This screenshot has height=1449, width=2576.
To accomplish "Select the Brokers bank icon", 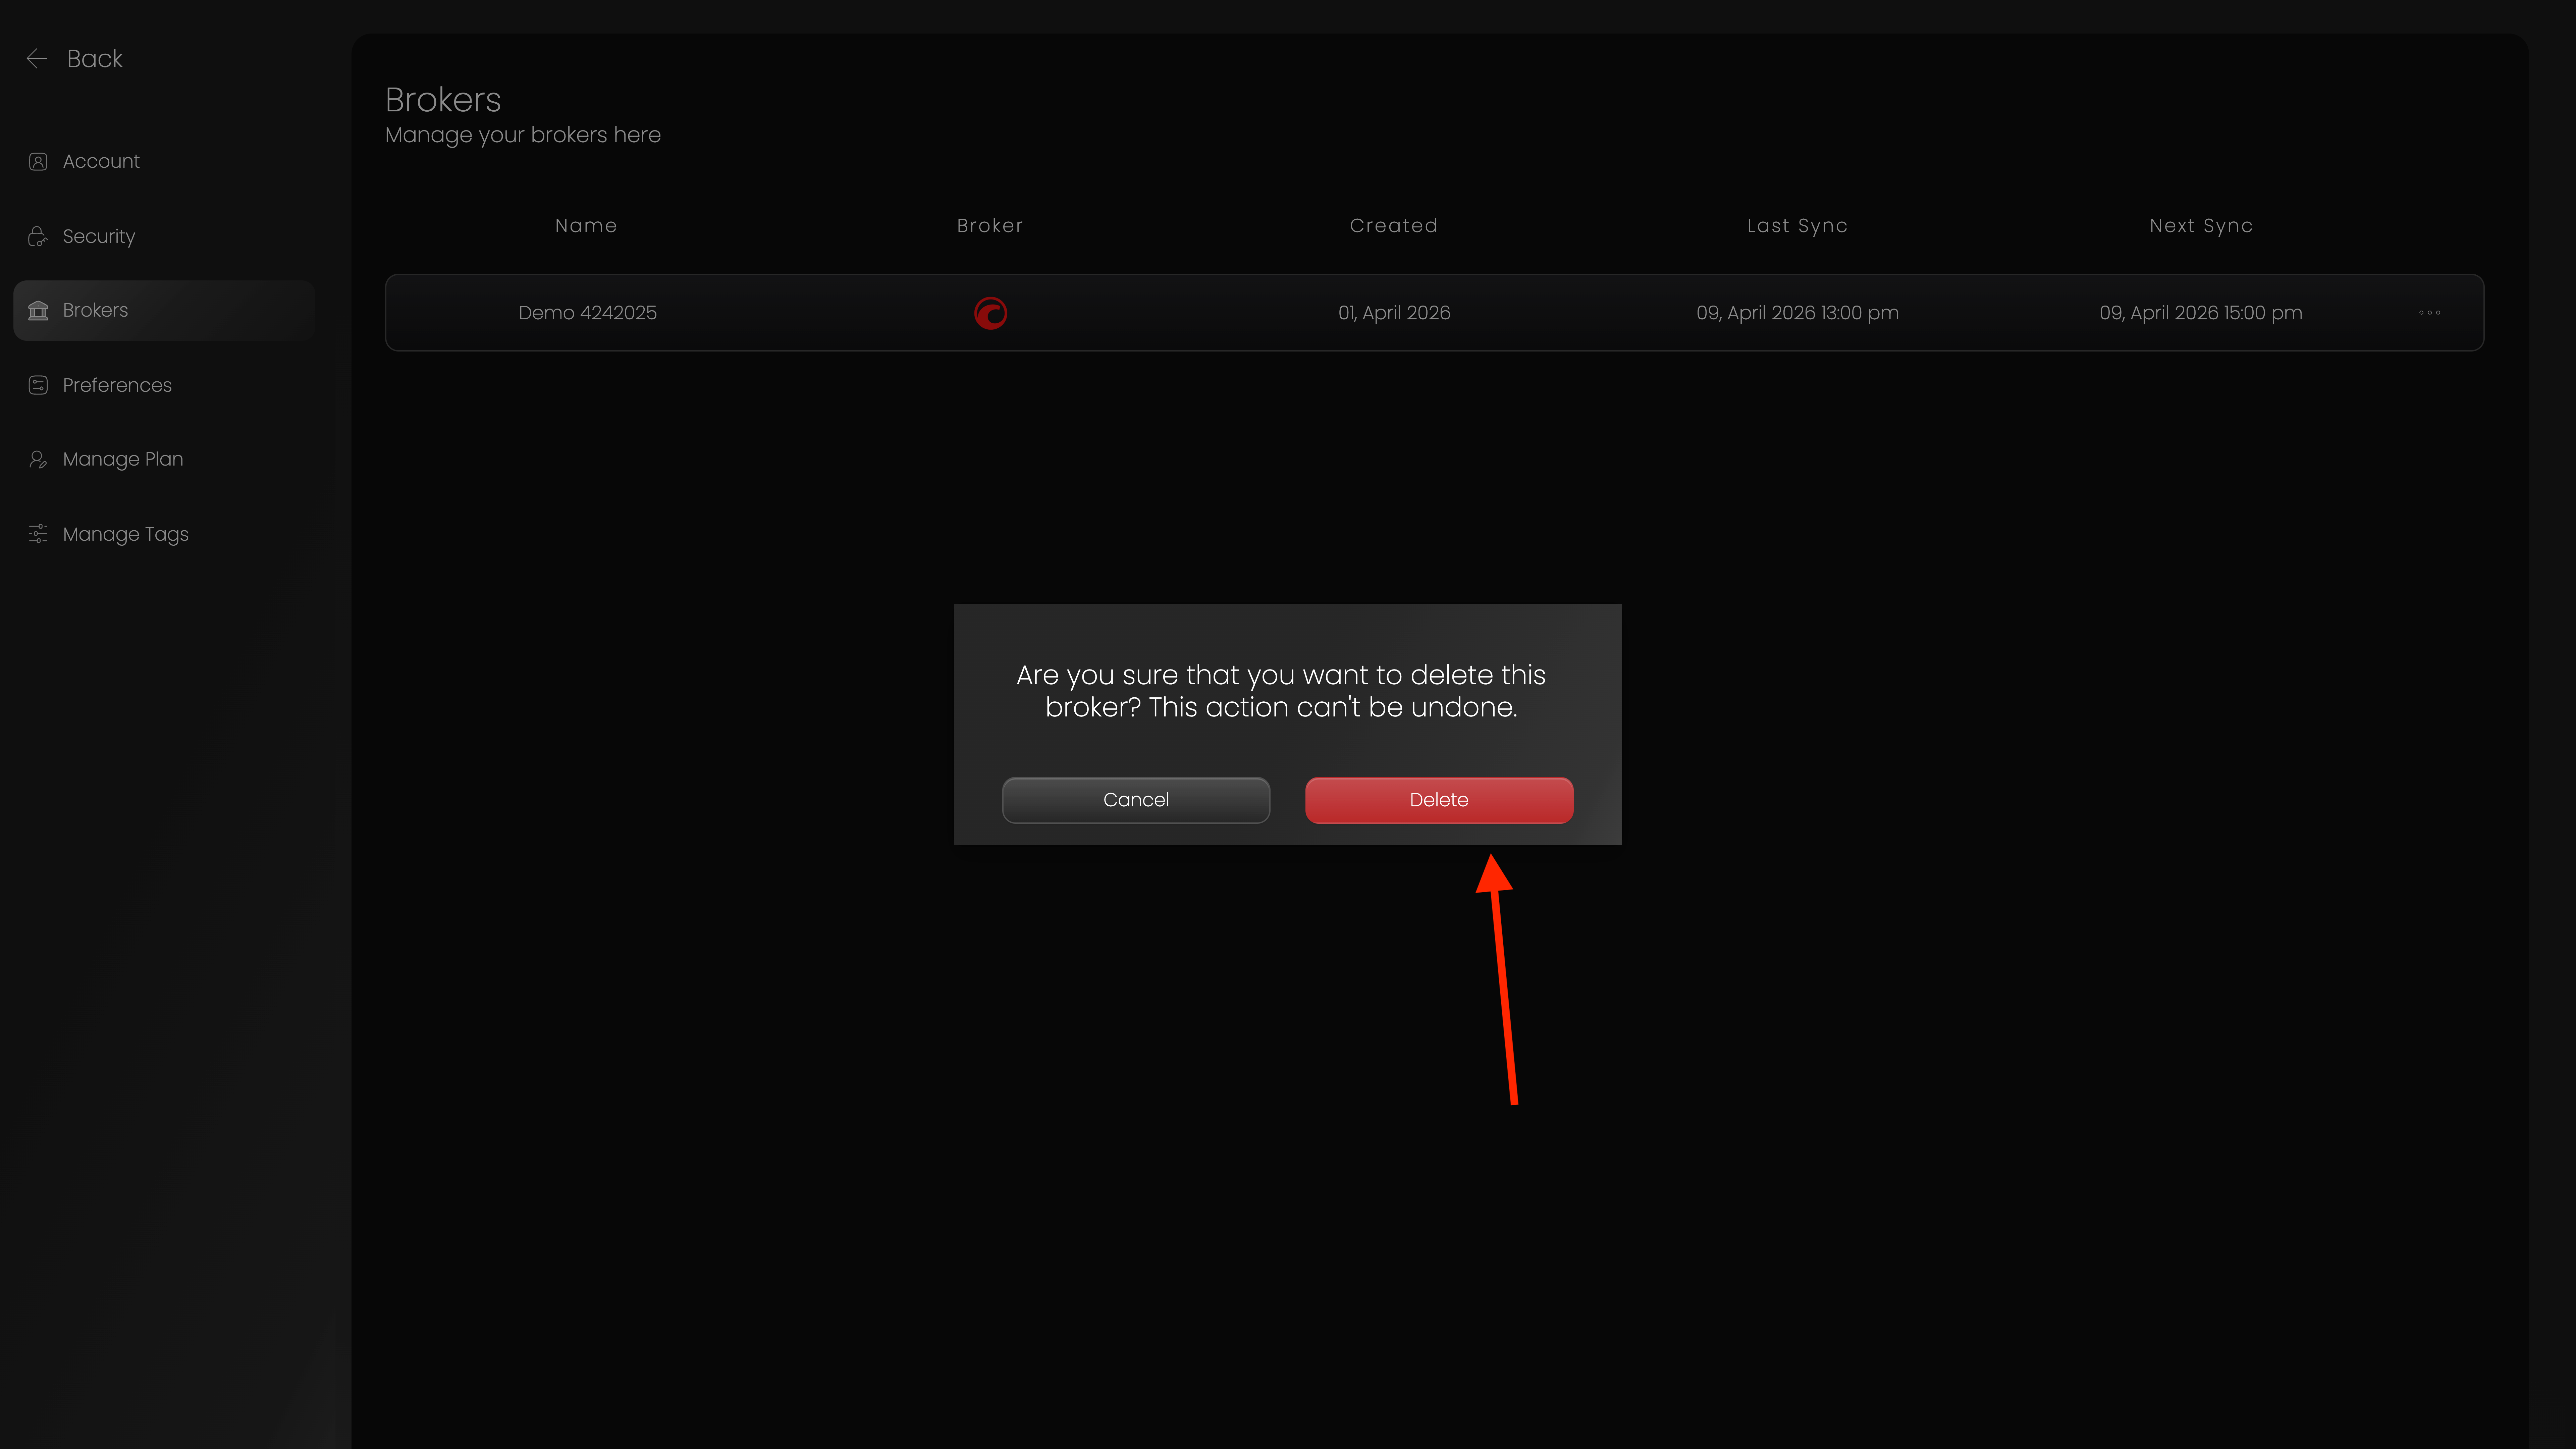I will tap(38, 310).
